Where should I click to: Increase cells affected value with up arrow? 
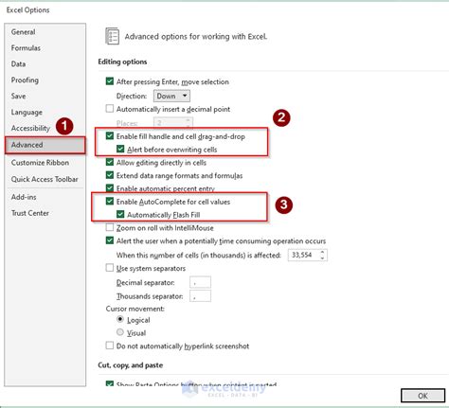coord(322,252)
